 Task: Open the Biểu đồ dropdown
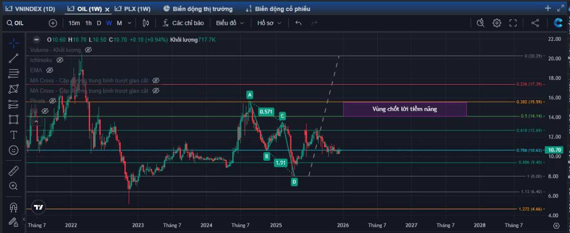(x=230, y=23)
